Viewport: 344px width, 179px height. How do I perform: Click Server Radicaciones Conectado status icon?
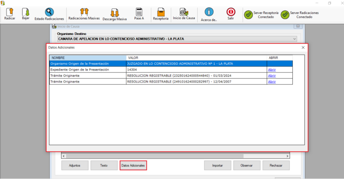[285, 15]
